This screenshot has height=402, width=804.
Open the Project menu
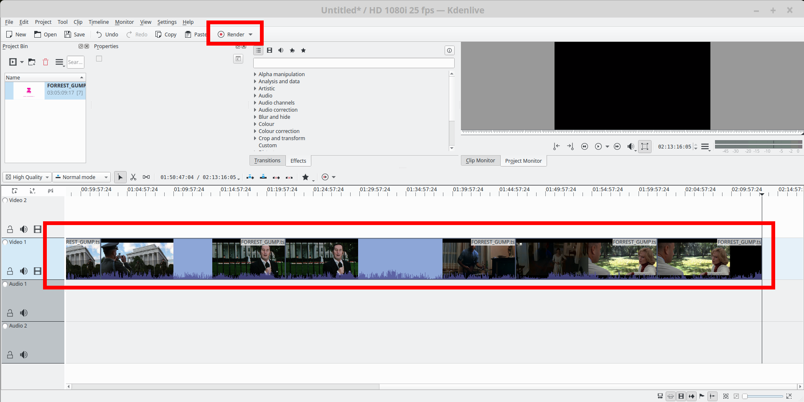(x=43, y=22)
